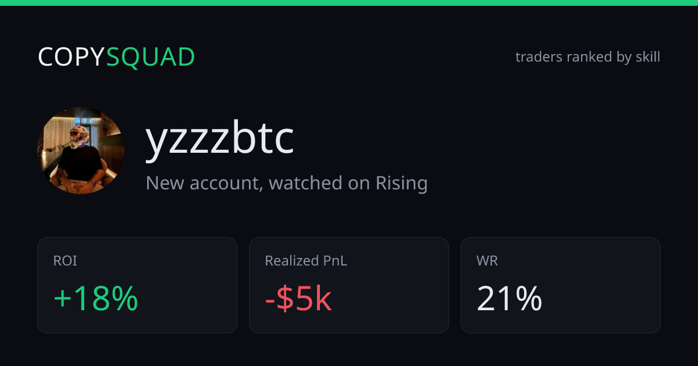Click the word Rising in the subtitle
This screenshot has height=366, width=698.
401,183
